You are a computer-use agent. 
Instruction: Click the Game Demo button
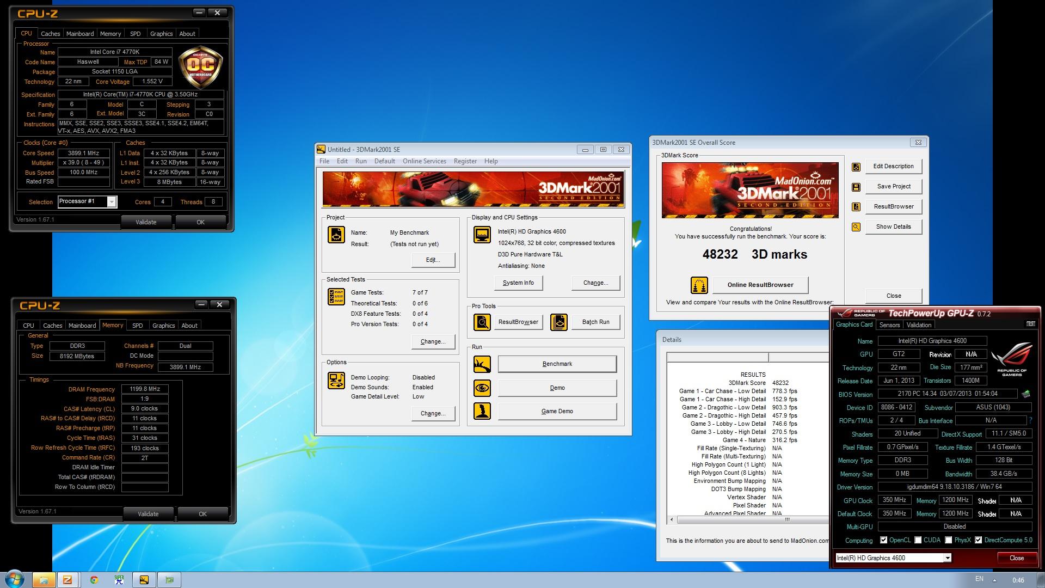[557, 412]
